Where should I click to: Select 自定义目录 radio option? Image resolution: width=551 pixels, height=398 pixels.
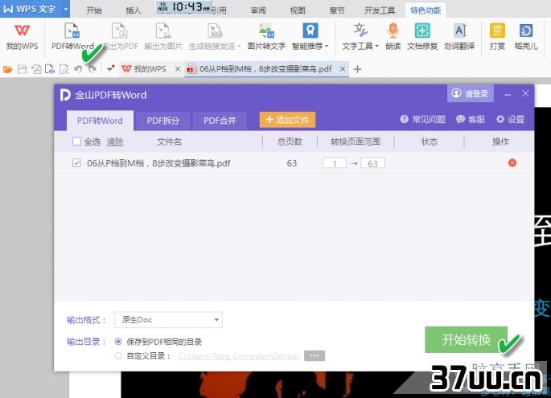click(x=118, y=356)
